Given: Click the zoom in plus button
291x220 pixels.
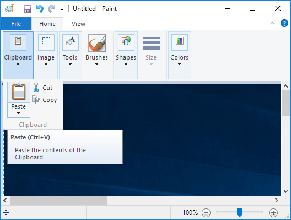Looking at the screenshot, I should coord(273,213).
